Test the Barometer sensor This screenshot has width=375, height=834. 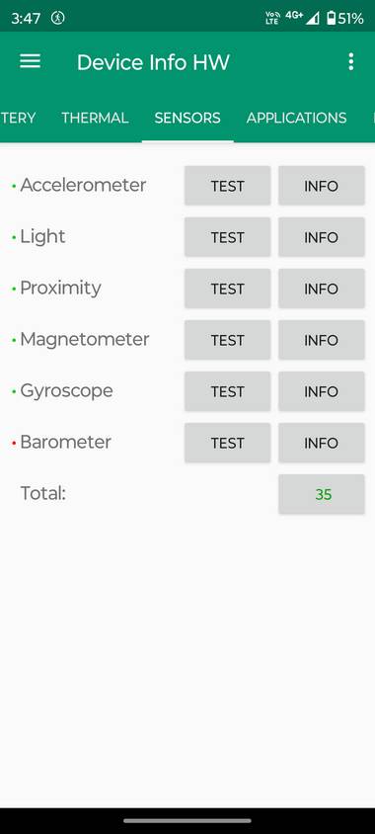tap(227, 443)
